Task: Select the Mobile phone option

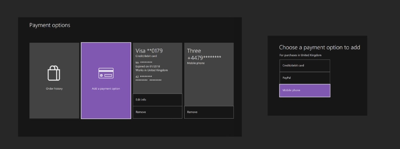Action: (x=304, y=90)
